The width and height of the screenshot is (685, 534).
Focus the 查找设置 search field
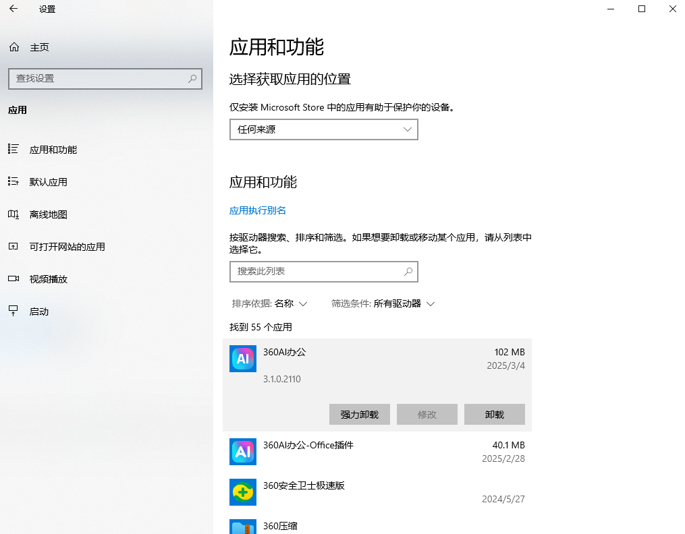click(x=105, y=78)
